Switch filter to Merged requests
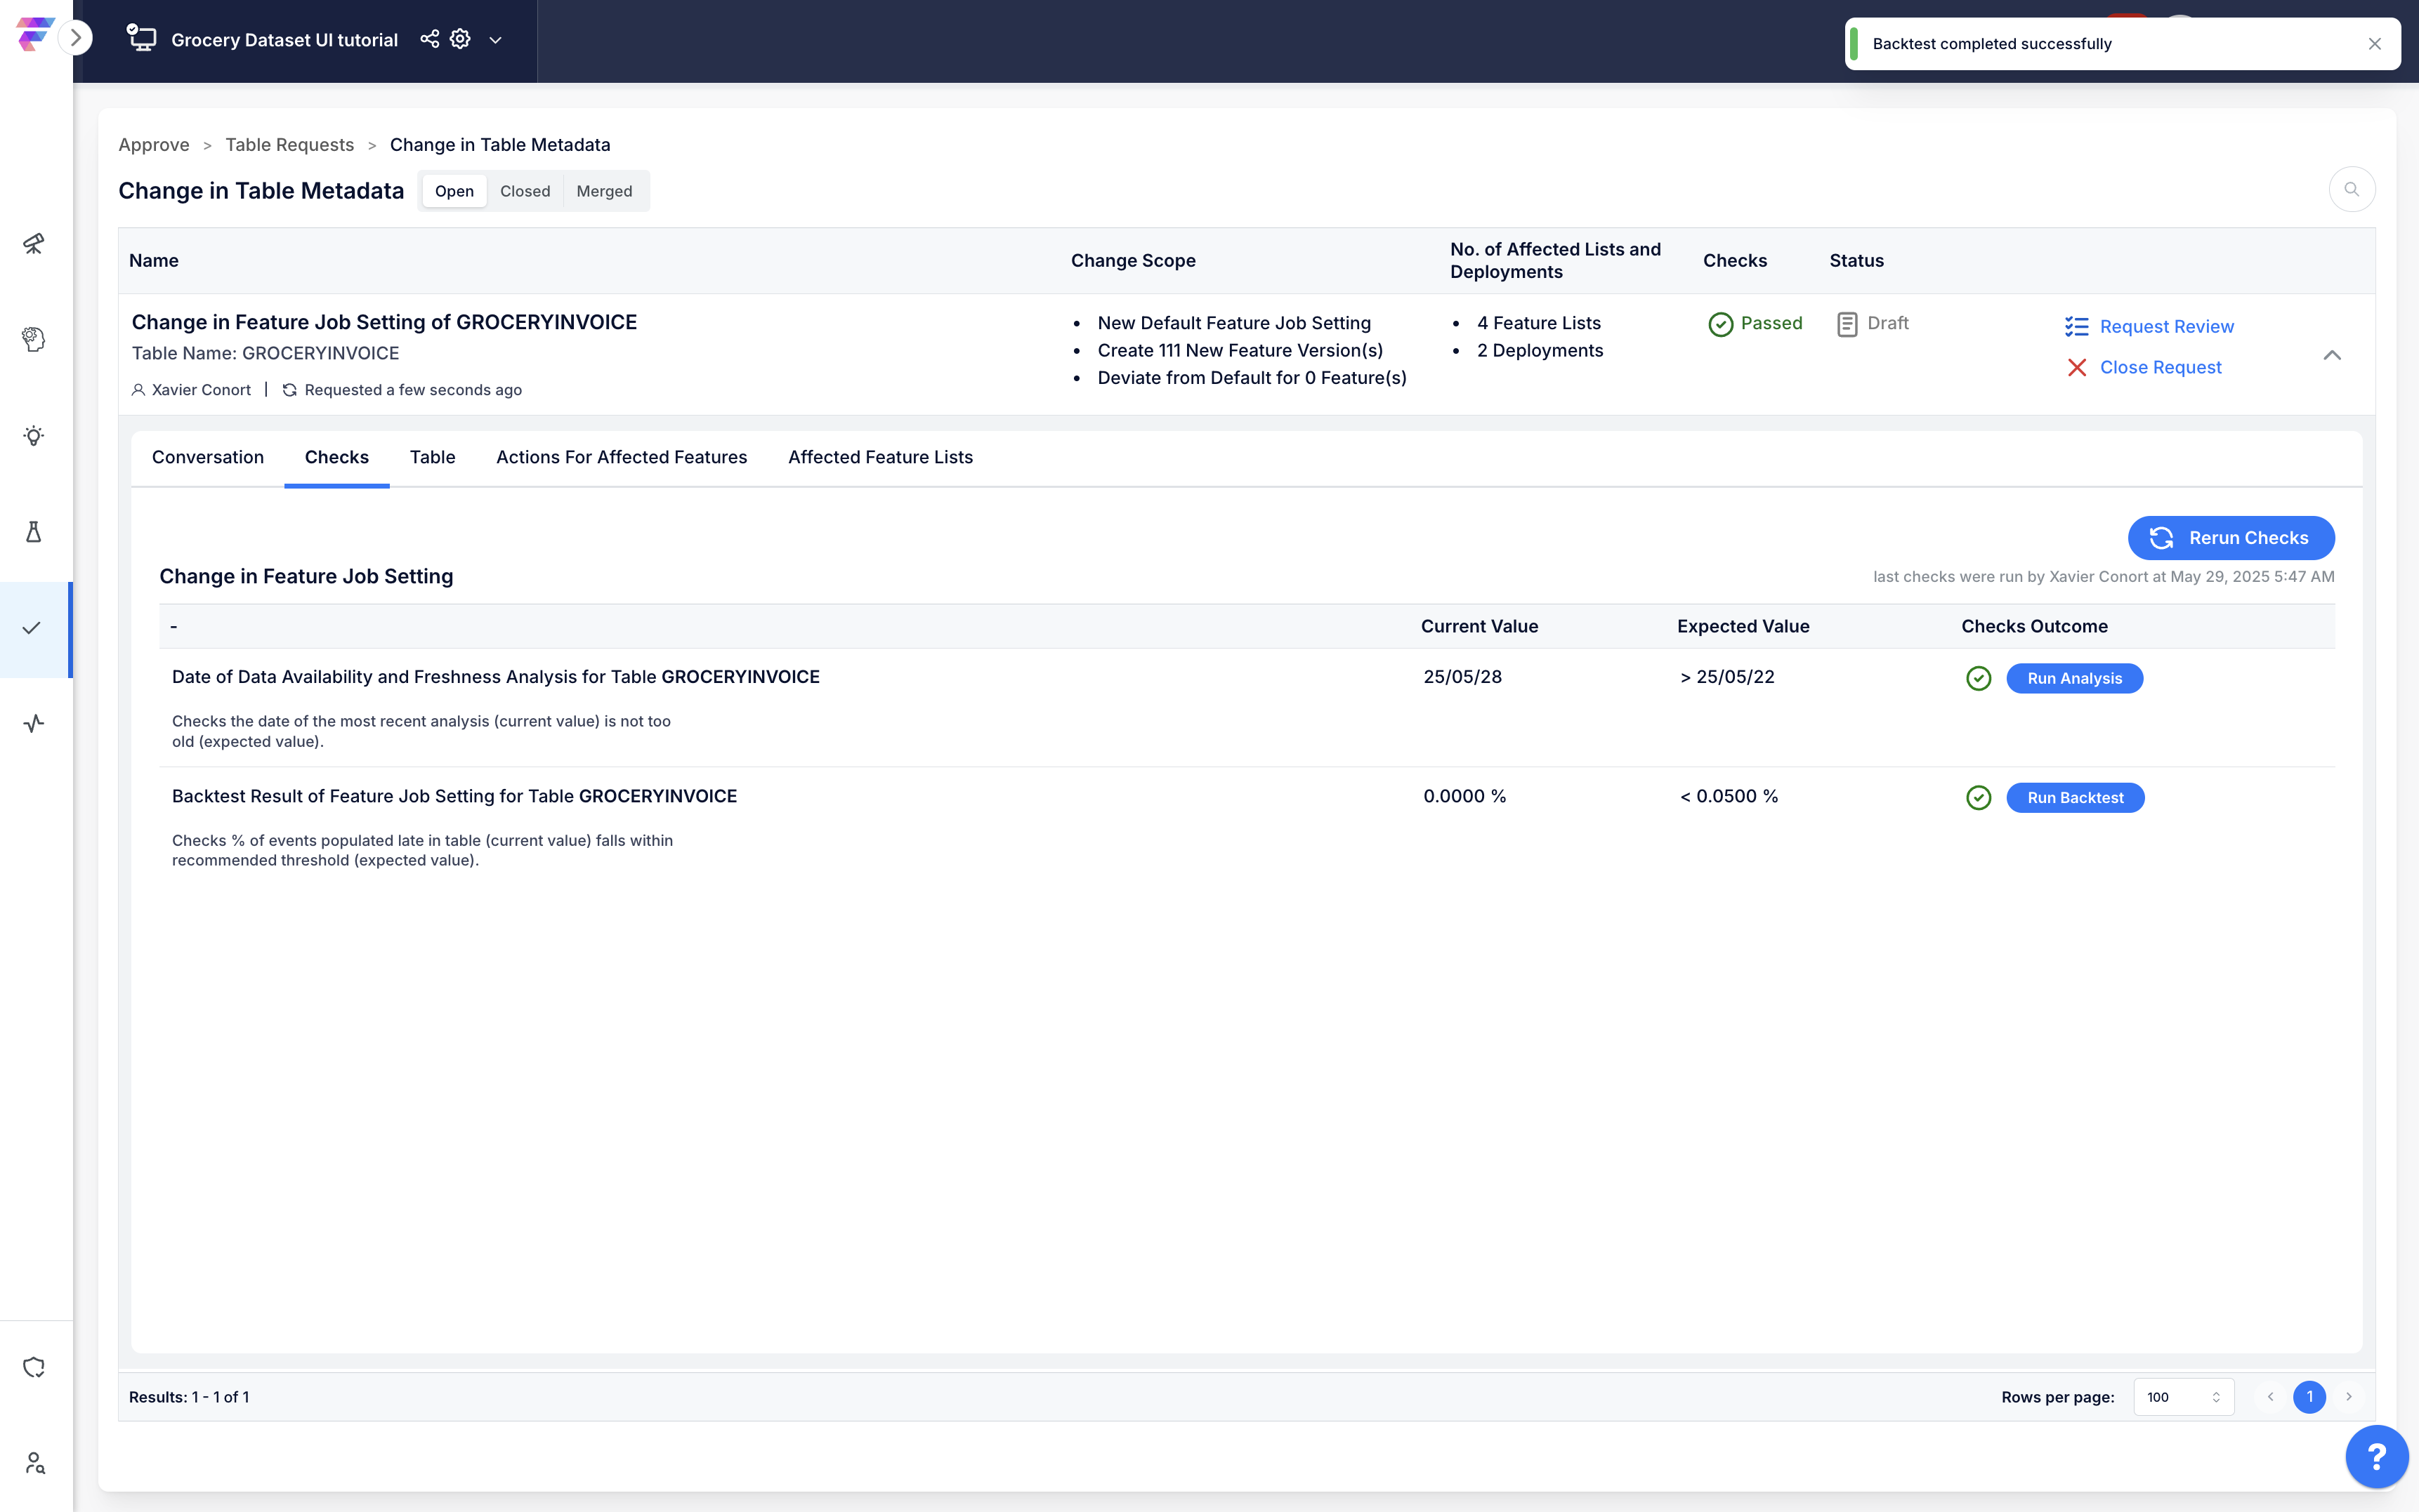The image size is (2419, 1512). coord(604,191)
